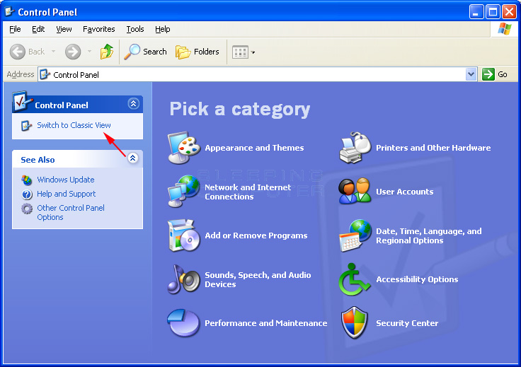Toggle the Folders pane button
The image size is (521, 367).
[197, 52]
